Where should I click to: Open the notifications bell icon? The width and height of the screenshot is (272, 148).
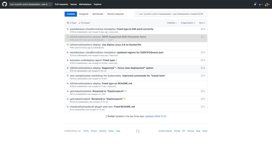[x=255, y=4]
